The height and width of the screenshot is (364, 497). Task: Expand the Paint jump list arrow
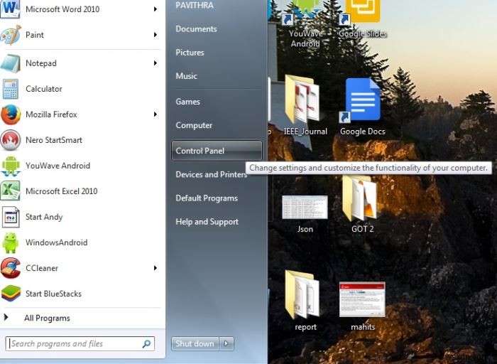click(155, 35)
